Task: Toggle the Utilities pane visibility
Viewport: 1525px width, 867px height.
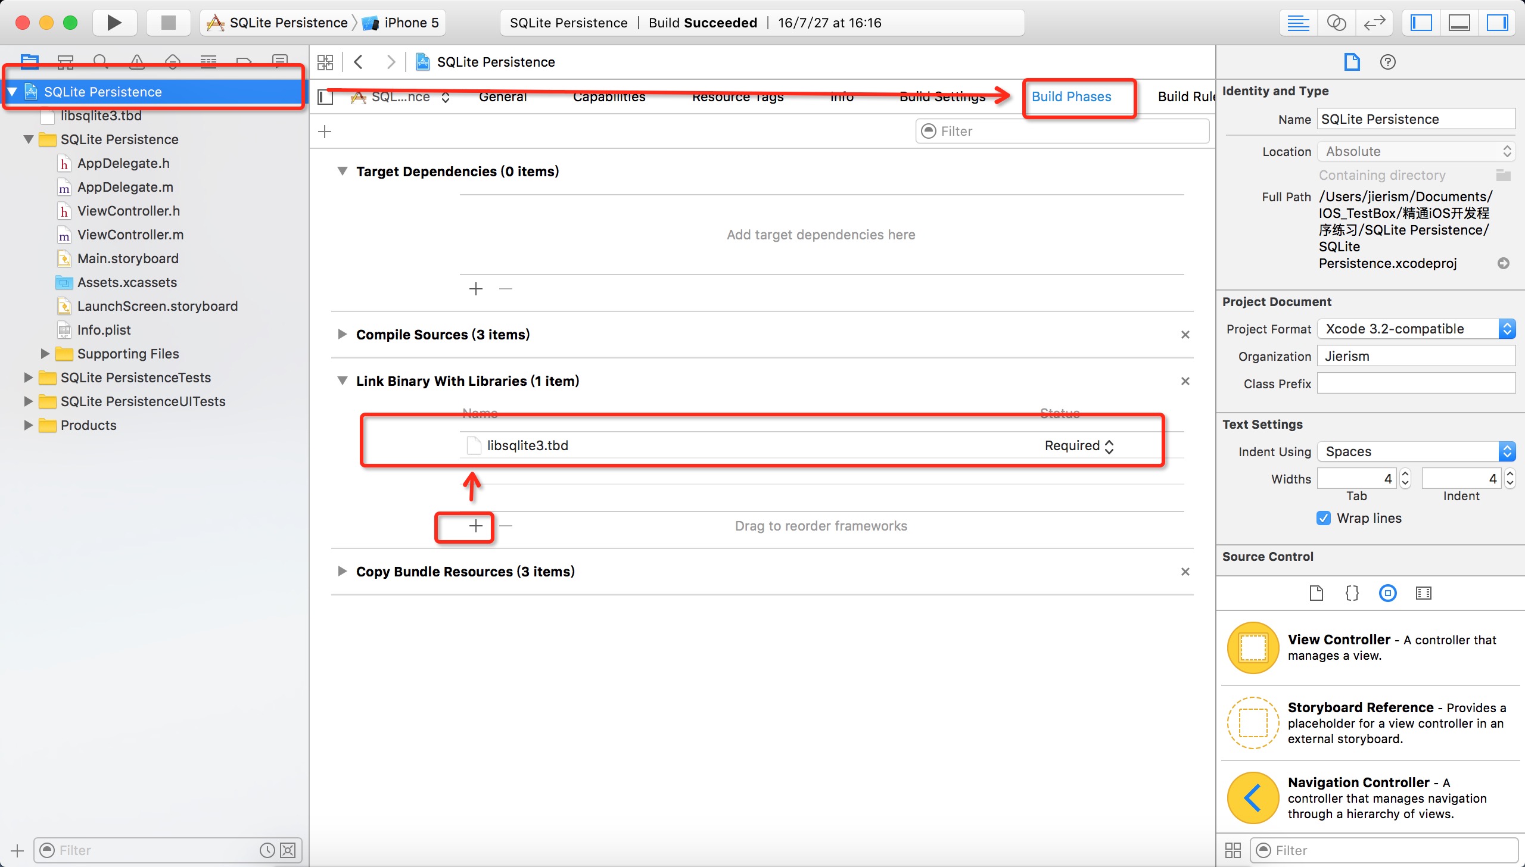Action: click(x=1497, y=23)
